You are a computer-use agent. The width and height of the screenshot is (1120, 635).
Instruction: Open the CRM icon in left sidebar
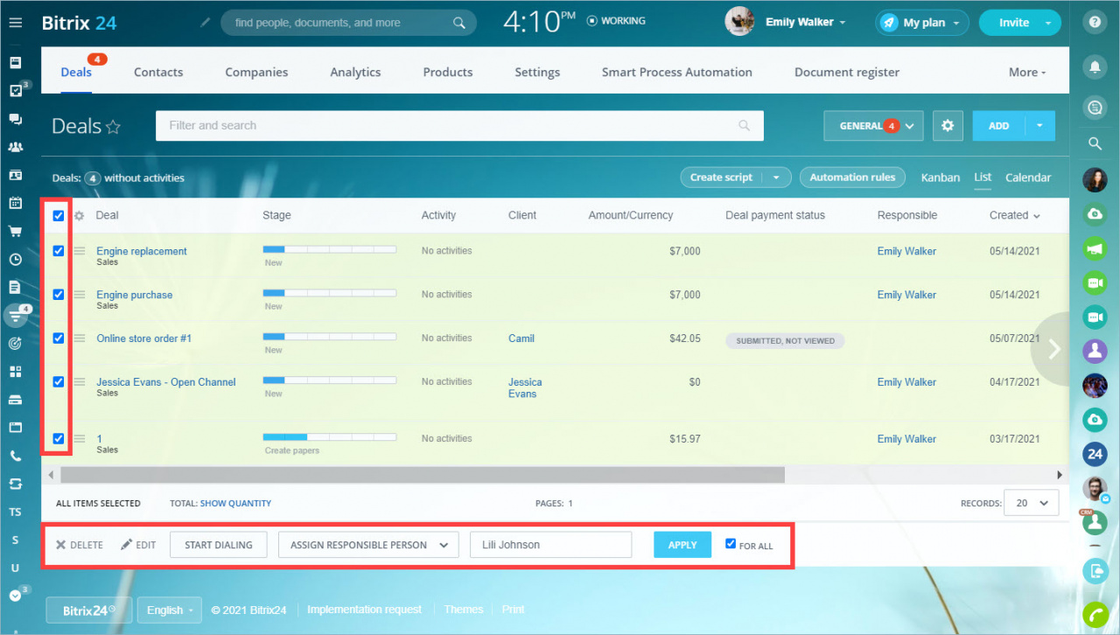pyautogui.click(x=15, y=315)
